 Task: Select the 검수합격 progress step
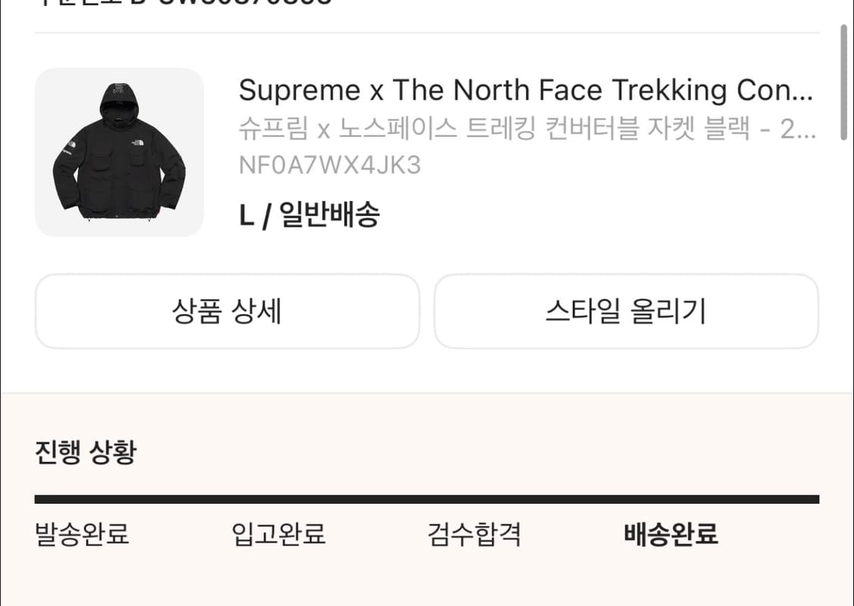pyautogui.click(x=474, y=534)
